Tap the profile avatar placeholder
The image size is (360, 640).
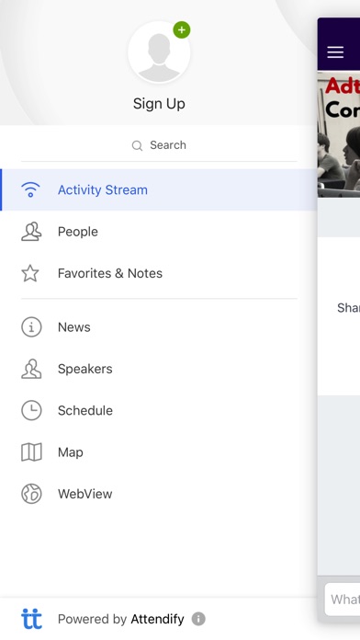[159, 52]
